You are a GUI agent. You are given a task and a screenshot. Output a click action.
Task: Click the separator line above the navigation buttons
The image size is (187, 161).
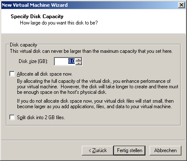(93, 140)
